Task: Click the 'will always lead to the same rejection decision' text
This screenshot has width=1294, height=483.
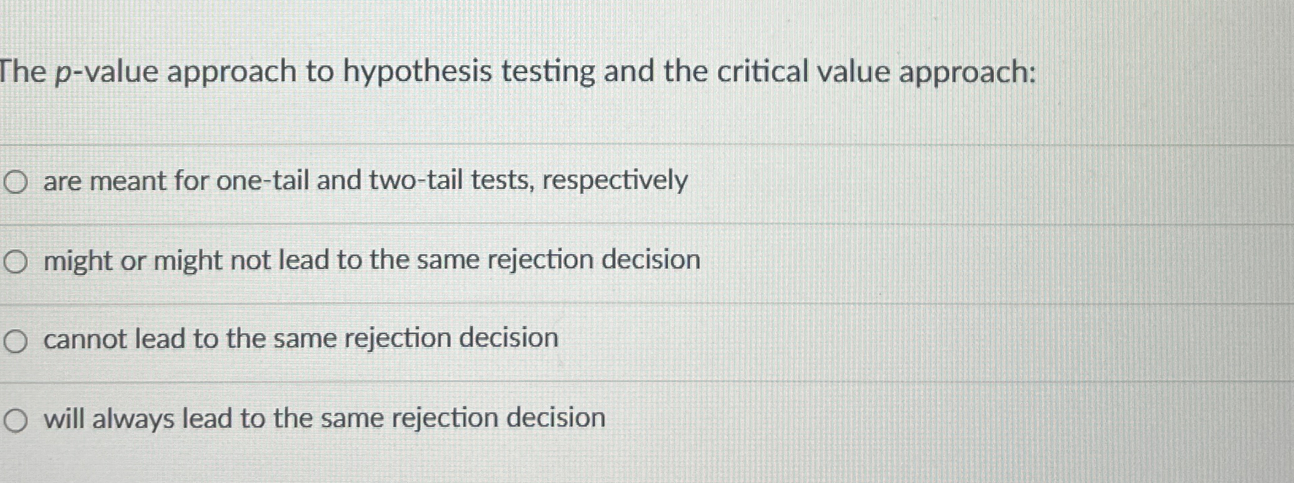Action: click(323, 418)
